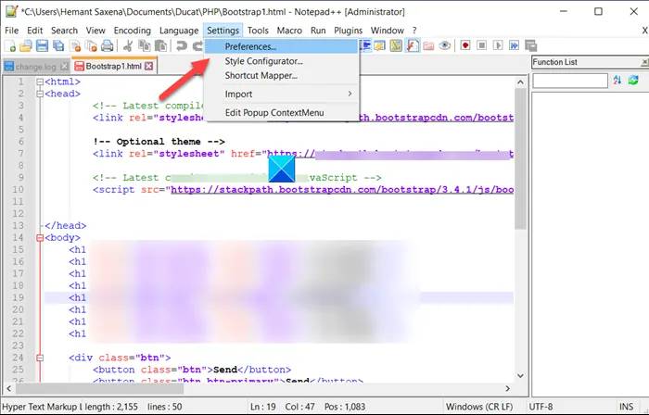Click the vertical scrollbar up arrow

520,82
